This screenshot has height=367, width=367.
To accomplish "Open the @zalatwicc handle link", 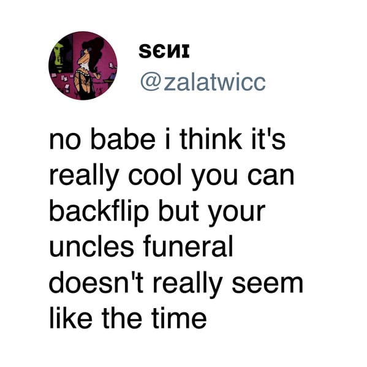I will point(203,82).
